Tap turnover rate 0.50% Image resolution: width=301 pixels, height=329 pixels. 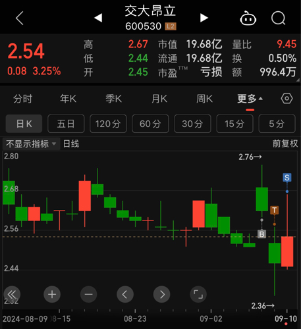283,59
